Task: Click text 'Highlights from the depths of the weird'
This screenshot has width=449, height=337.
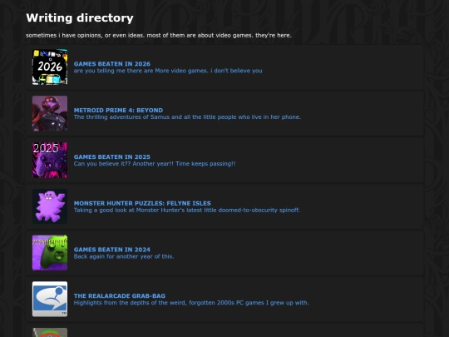Action: tap(130, 303)
